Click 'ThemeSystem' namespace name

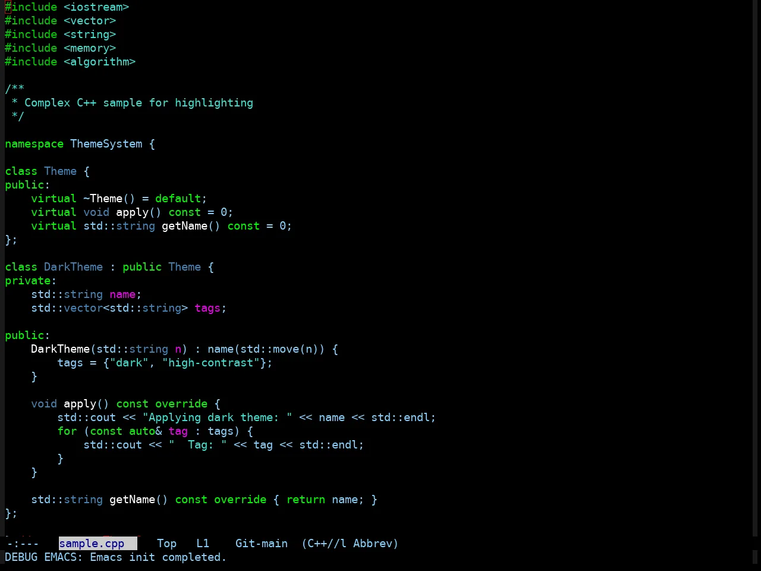(106, 144)
